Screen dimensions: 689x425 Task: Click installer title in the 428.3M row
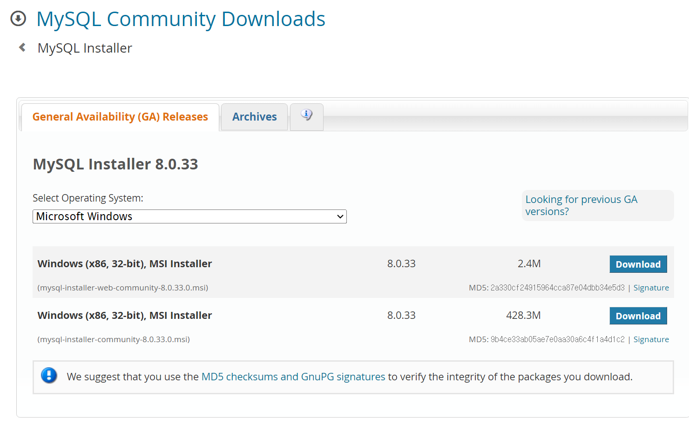(x=125, y=316)
